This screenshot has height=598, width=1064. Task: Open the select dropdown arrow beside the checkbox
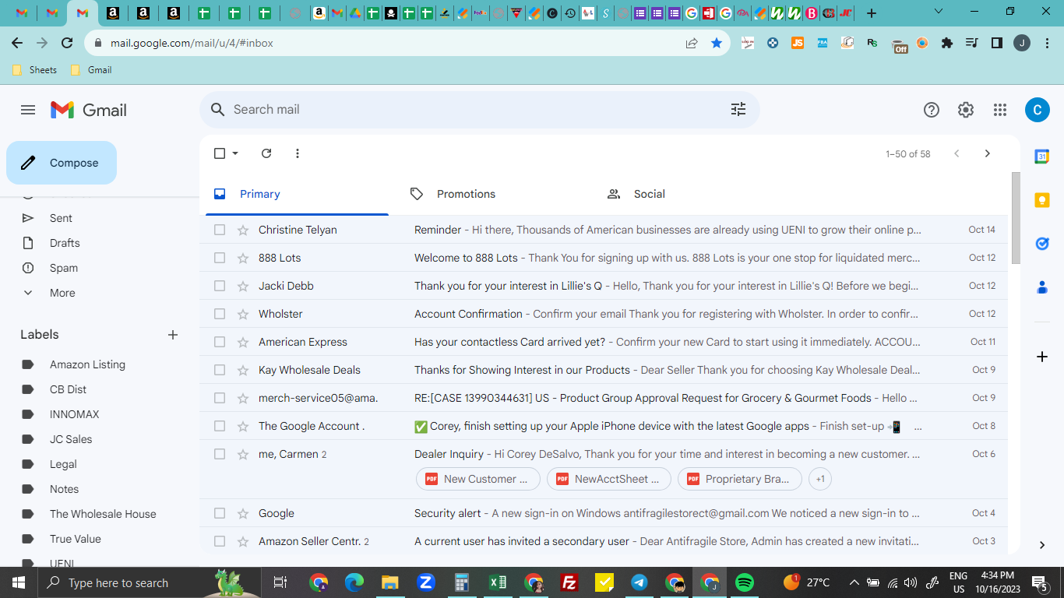235,153
